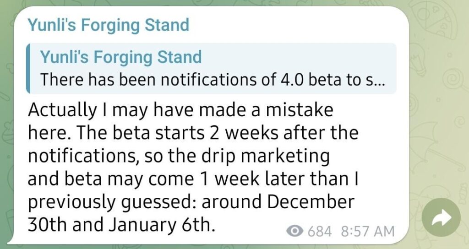This screenshot has height=249, width=469.
Task: Click the 8:57 AM timestamp
Action: pyautogui.click(x=367, y=232)
